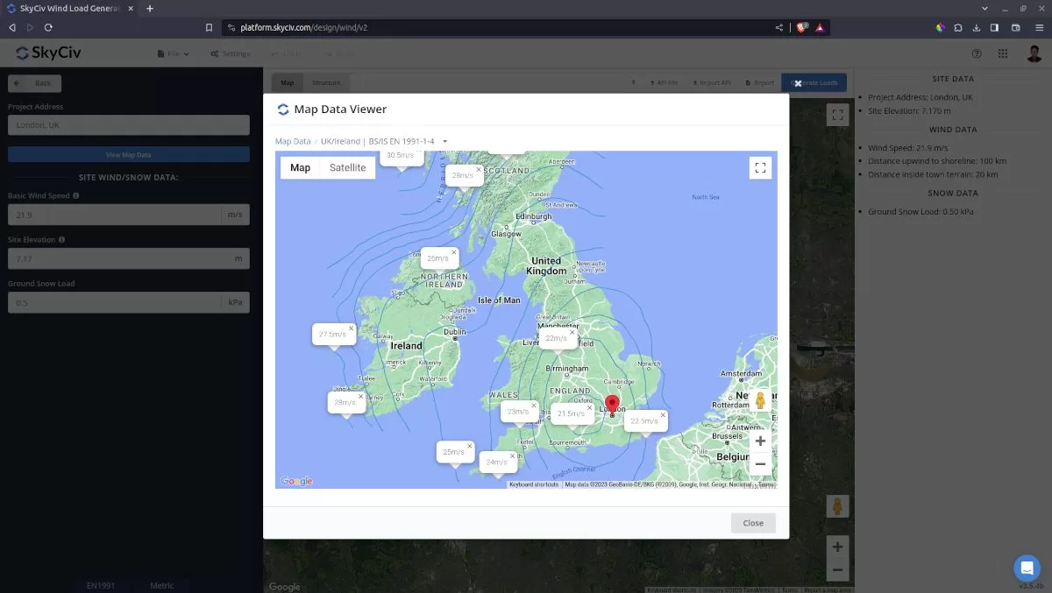Zoom out using the map minus icon
Screen dimensions: 1052x593
coord(760,463)
